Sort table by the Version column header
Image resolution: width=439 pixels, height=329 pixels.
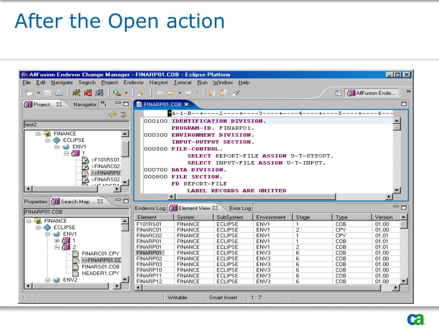tap(386, 217)
